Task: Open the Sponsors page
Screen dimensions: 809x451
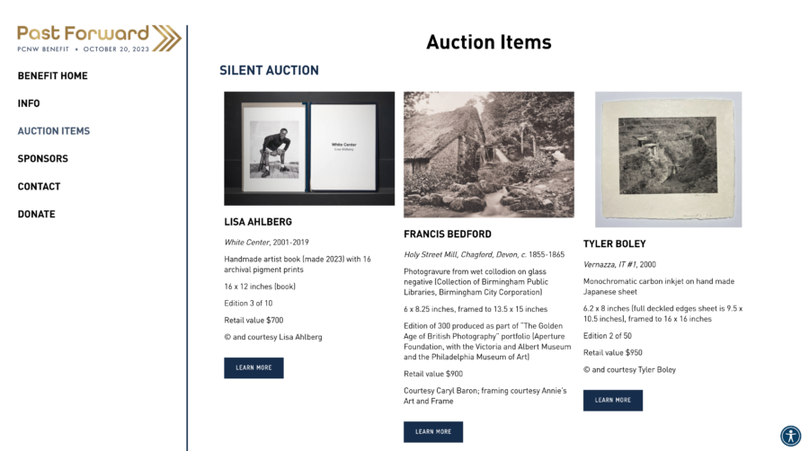Action: (x=43, y=159)
